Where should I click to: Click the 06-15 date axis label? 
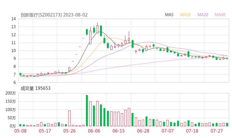point(119,131)
